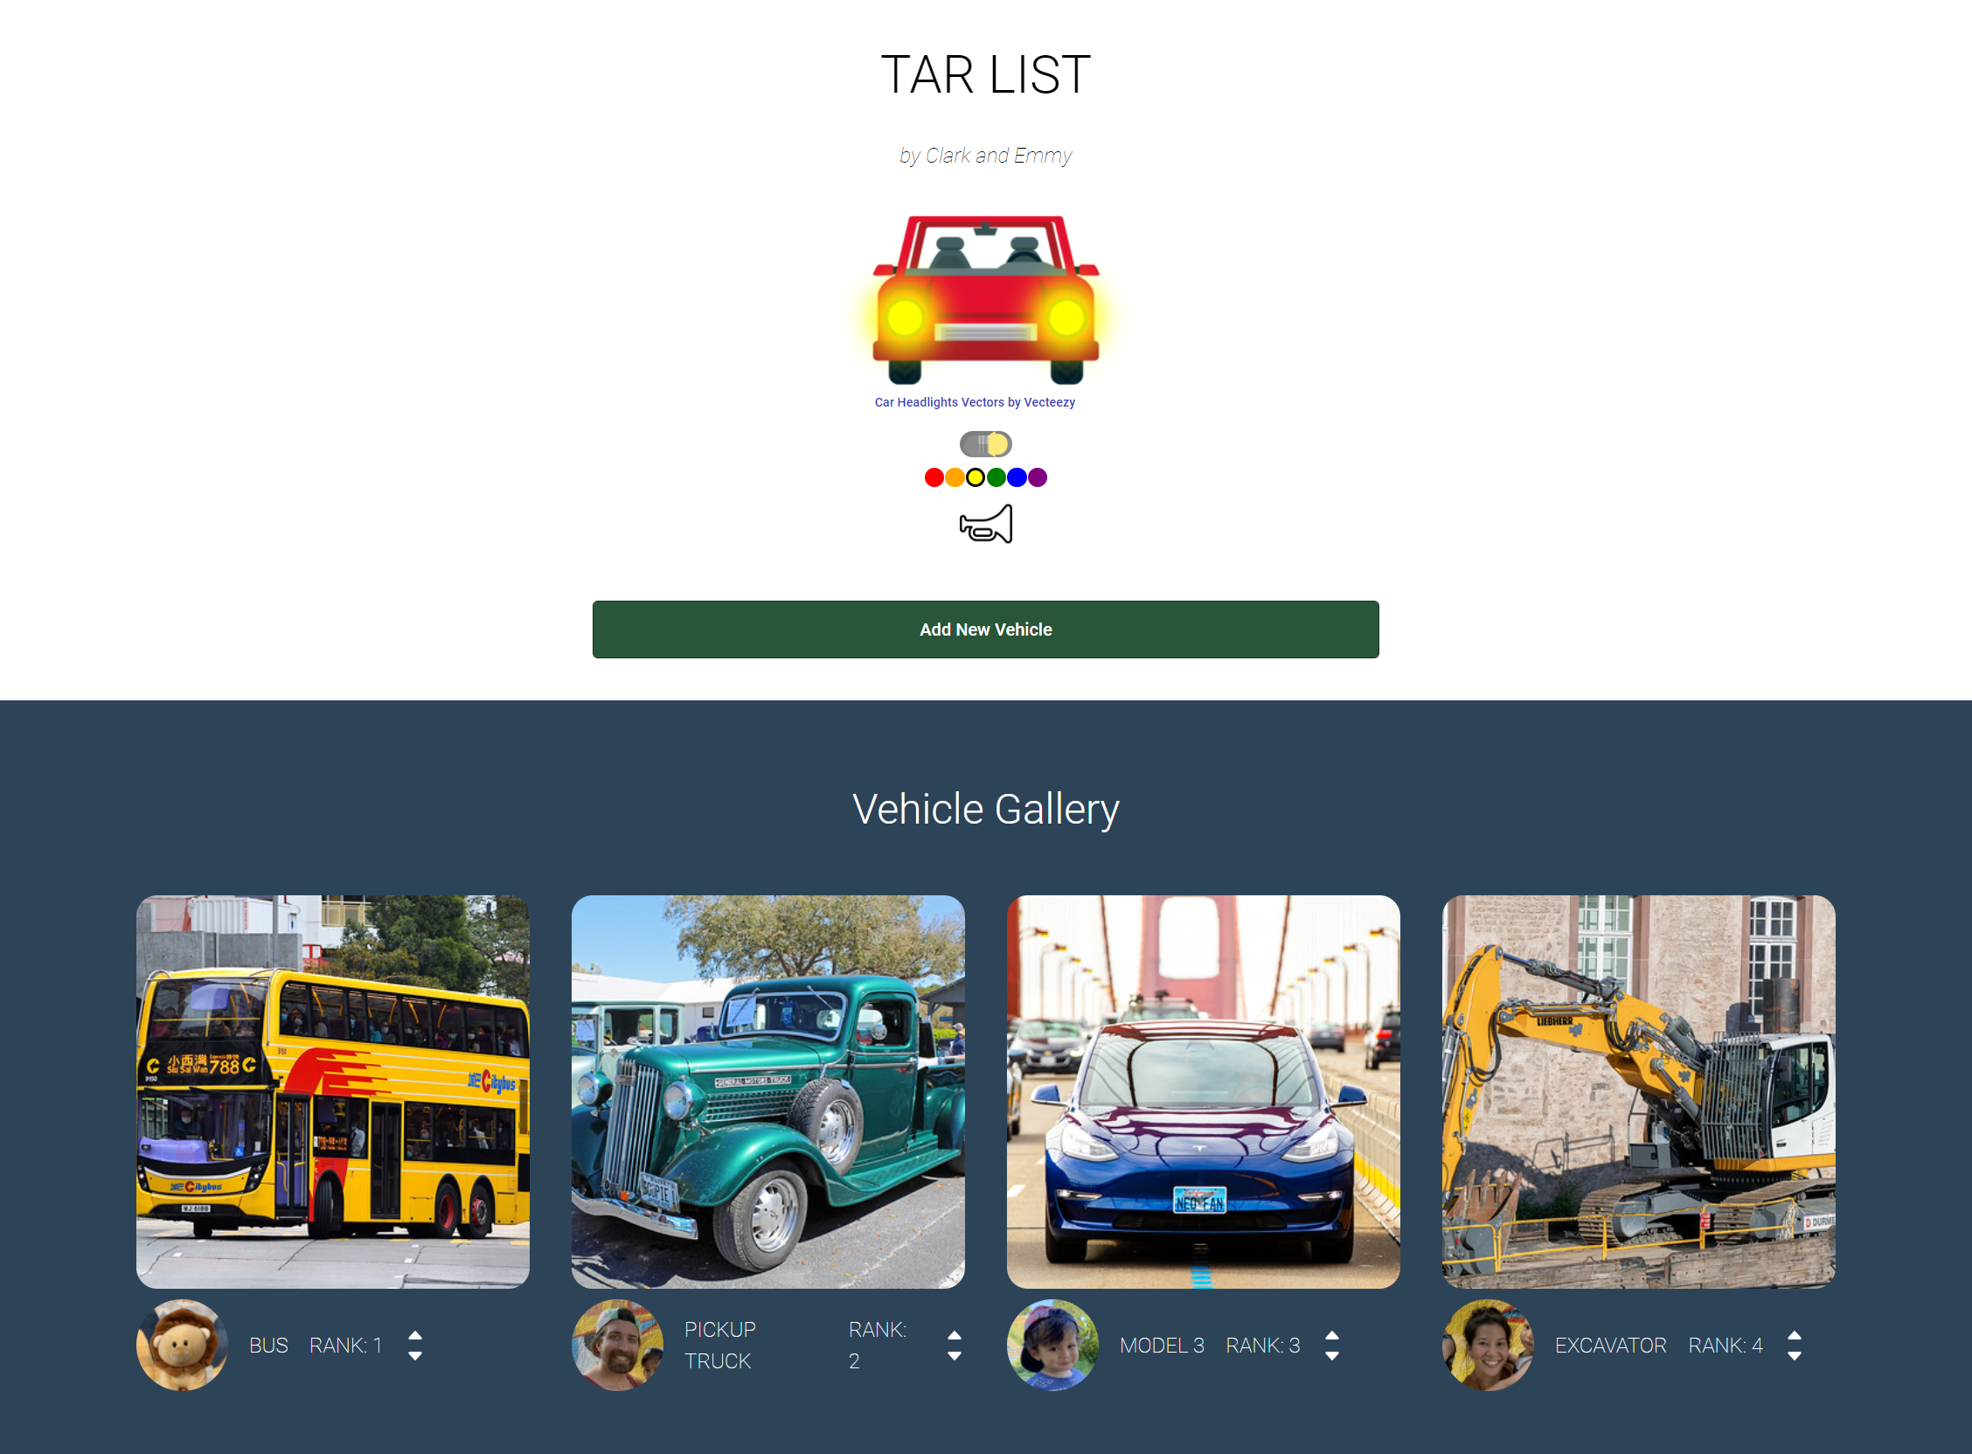
Task: Click the bearded man avatar for Pickup Truck
Action: 618,1345
